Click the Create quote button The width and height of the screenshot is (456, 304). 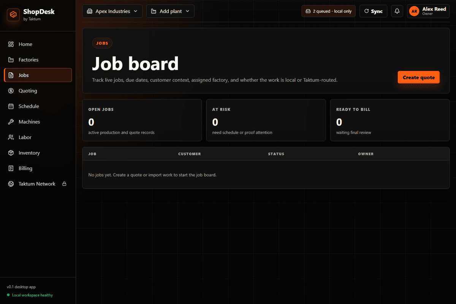click(x=419, y=77)
